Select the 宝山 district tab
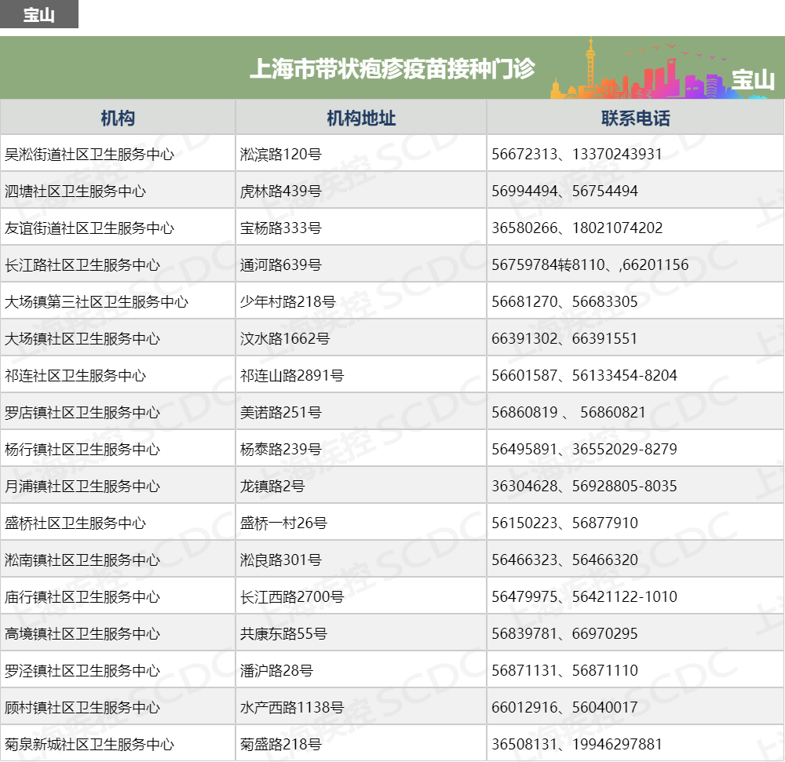This screenshot has height=762, width=785. point(39,14)
